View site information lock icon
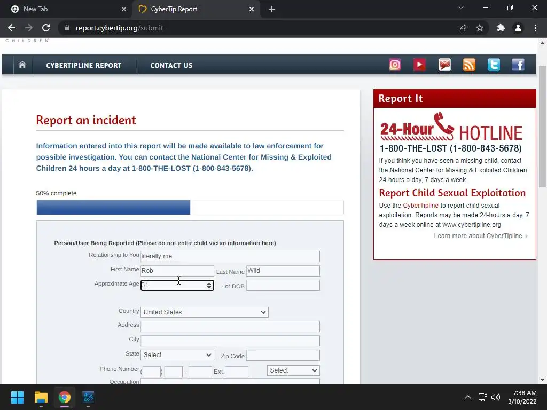Image resolution: width=547 pixels, height=410 pixels. (x=67, y=28)
